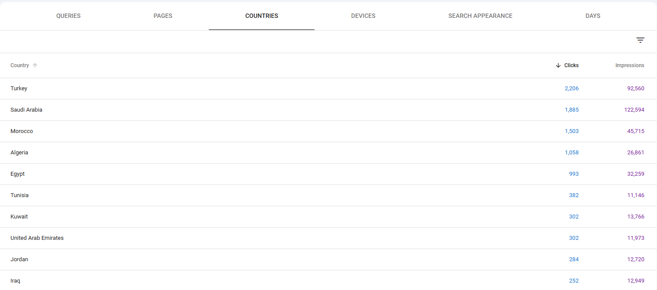Screen dimensions: 657x290
Task: Select the Morocco country row
Action: tap(328, 131)
